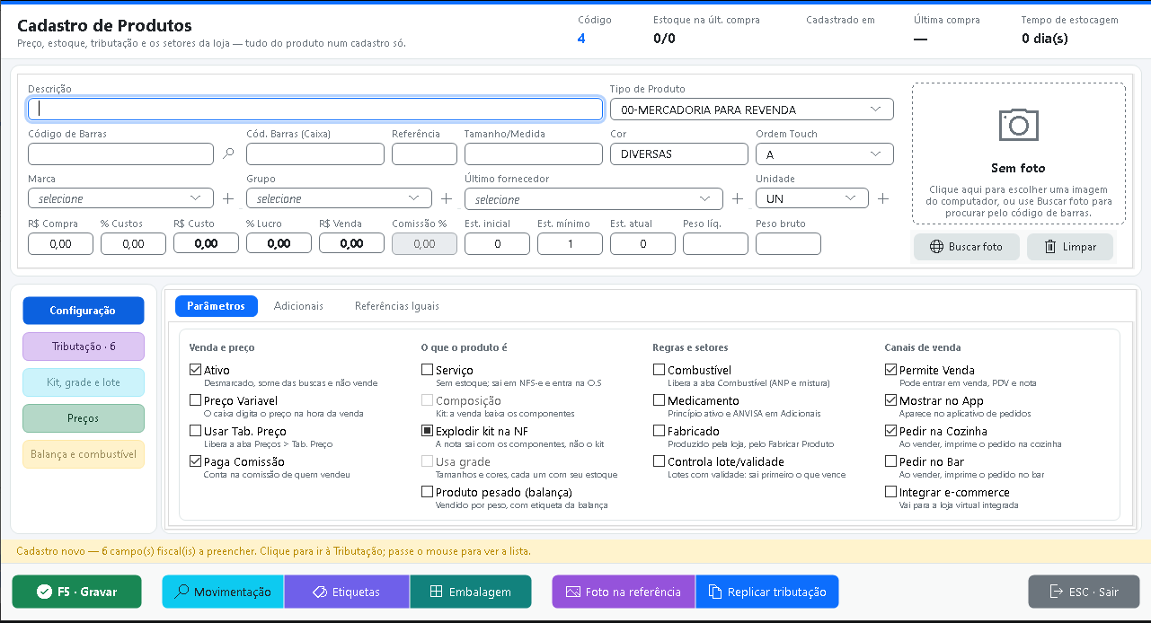Toggle Usar Tab. Preço checkbox
Image resolution: width=1151 pixels, height=623 pixels.
196,431
